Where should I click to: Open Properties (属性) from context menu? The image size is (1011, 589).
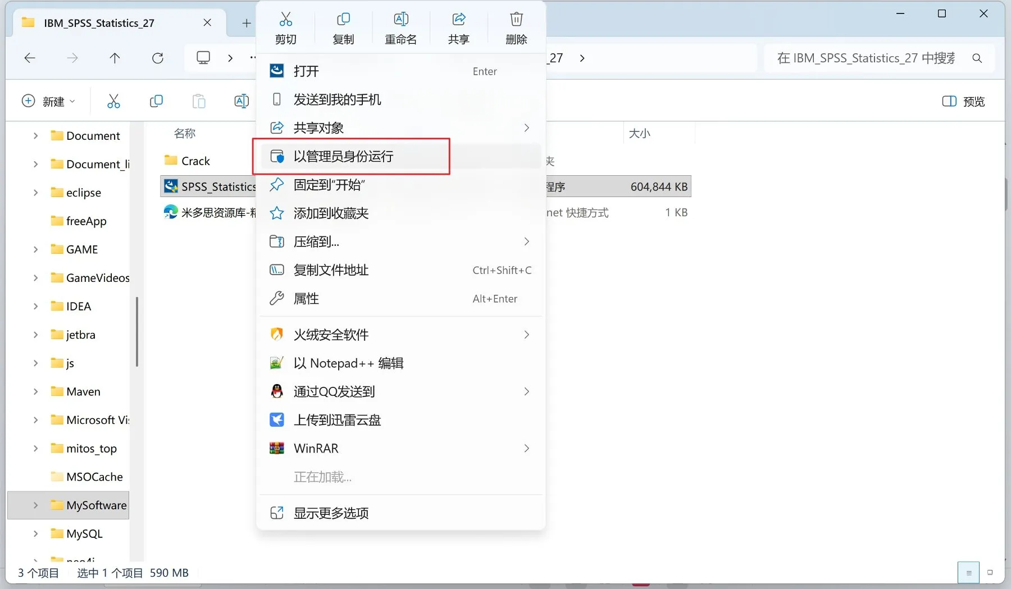400,299
